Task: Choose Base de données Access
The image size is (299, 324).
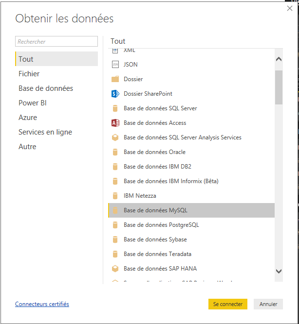Action: point(155,123)
